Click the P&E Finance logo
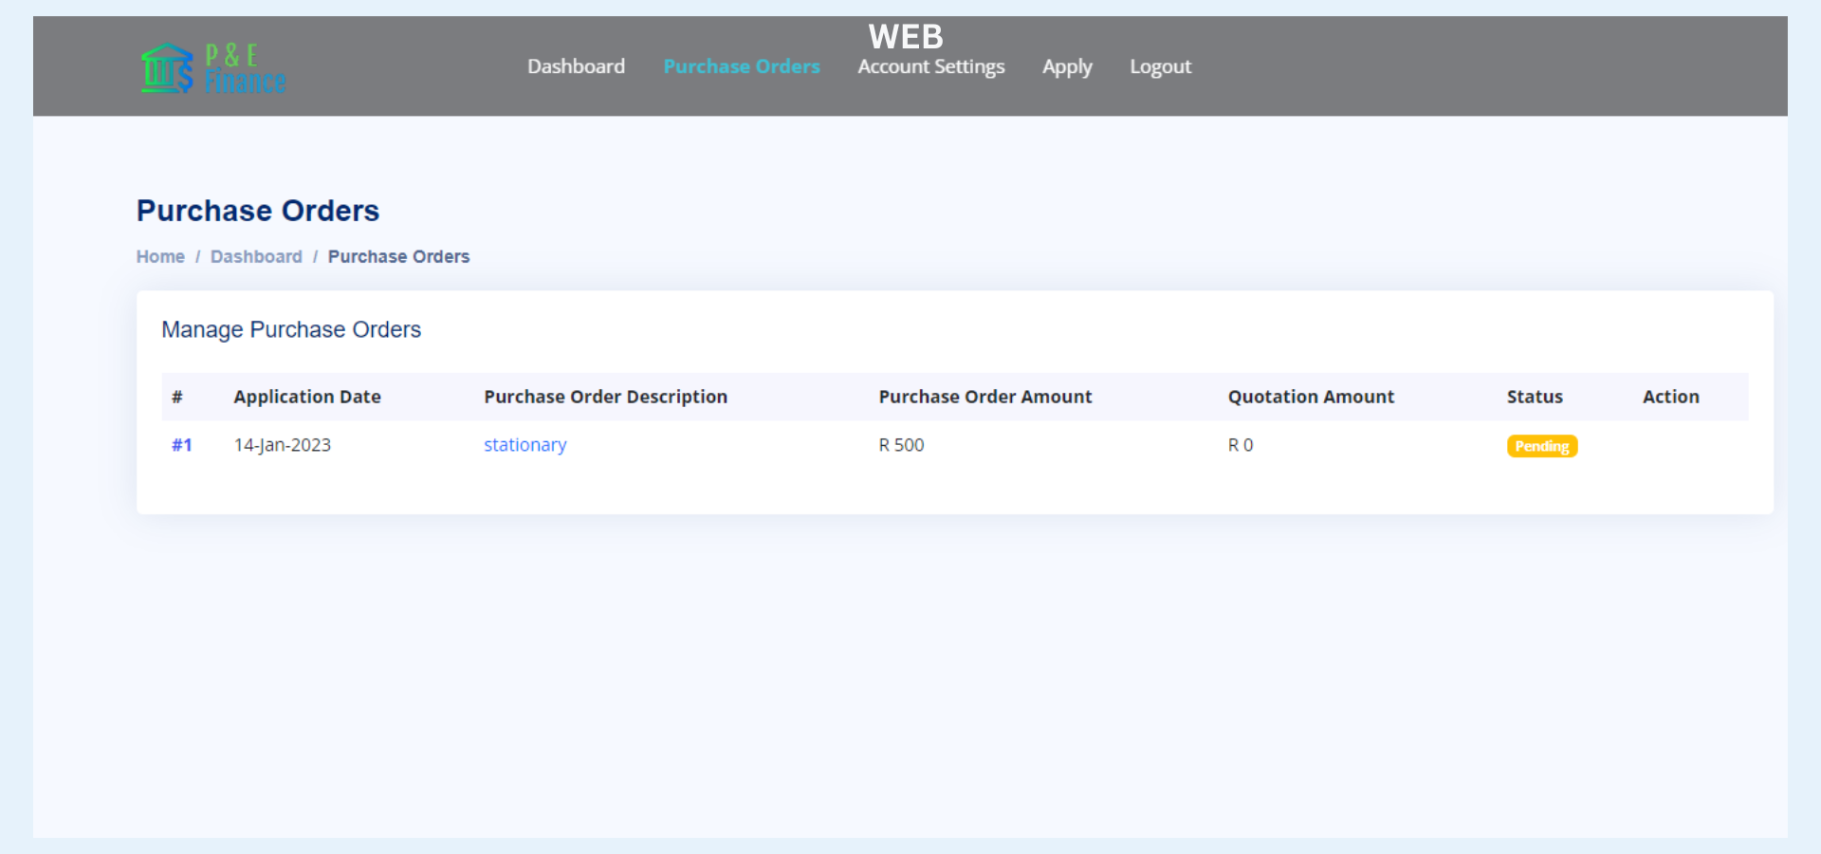Viewport: 1821px width, 854px height. pos(213,68)
